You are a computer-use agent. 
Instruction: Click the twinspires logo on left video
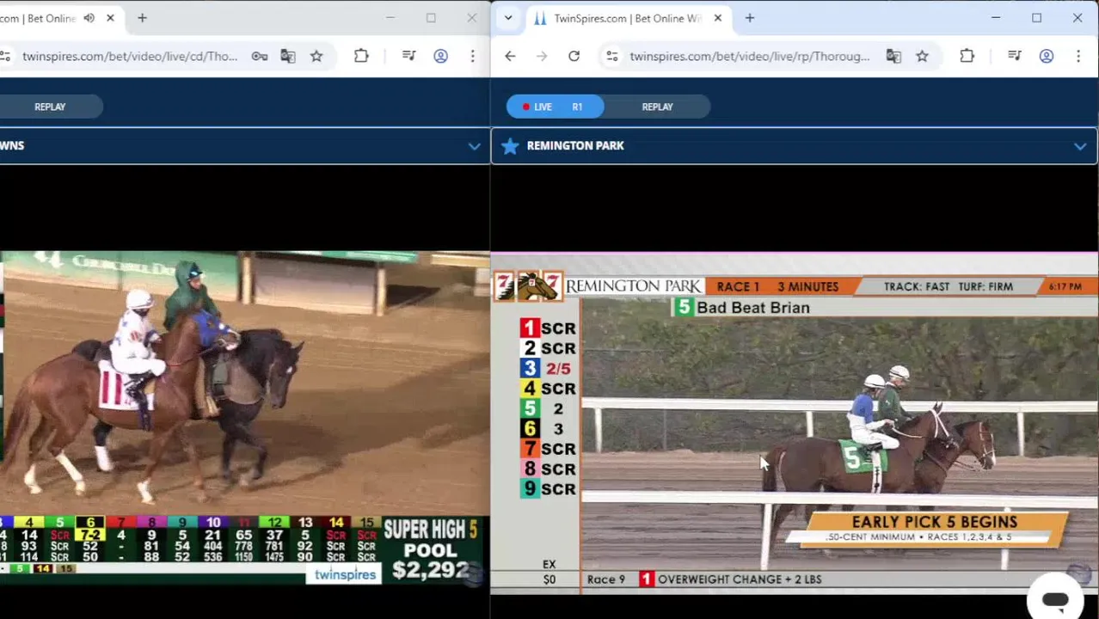pos(345,575)
